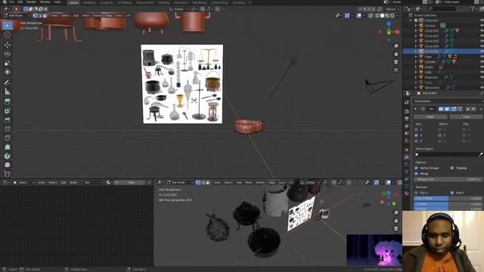
Task: Toggle the Vertex Groups checkbox
Action: [416, 168]
